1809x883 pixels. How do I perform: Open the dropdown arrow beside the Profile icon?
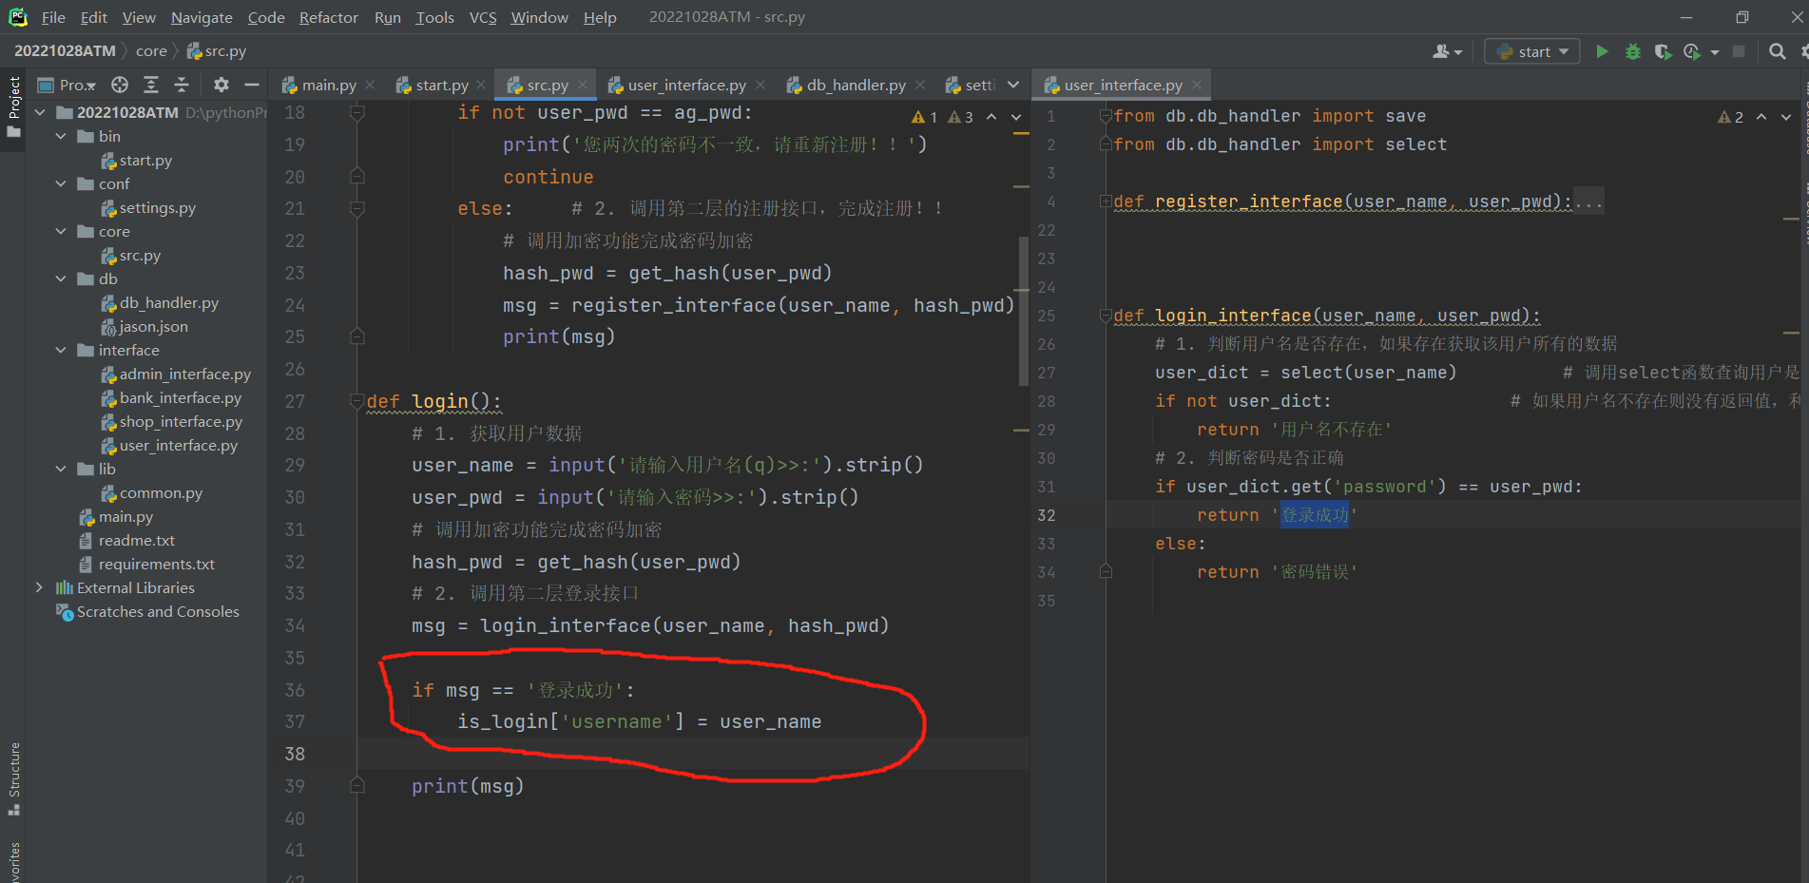[x=1715, y=52]
